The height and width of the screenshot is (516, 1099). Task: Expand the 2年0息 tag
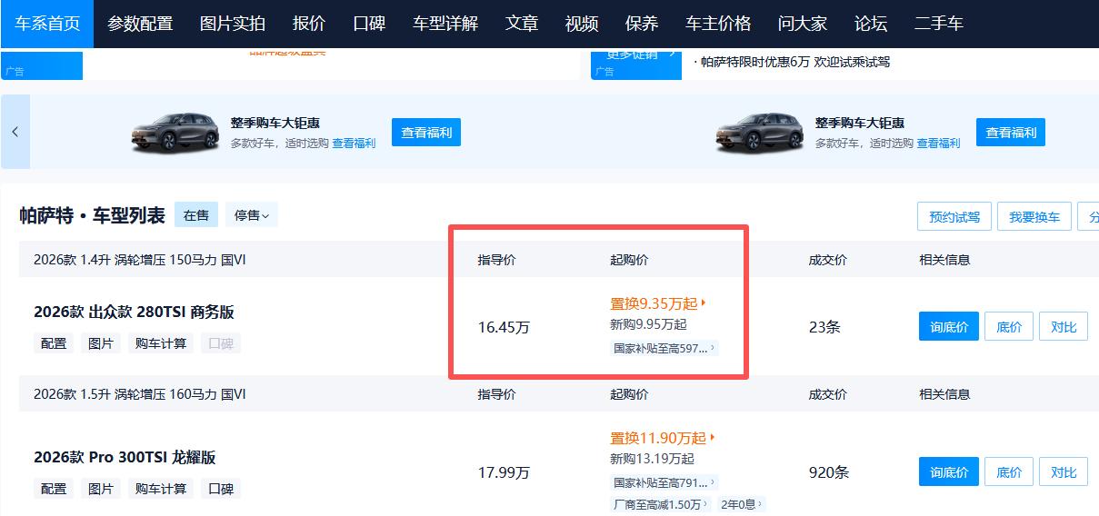[741, 504]
